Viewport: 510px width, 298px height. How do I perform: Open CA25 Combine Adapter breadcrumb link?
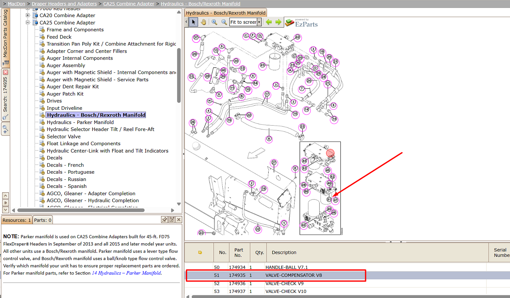[129, 4]
